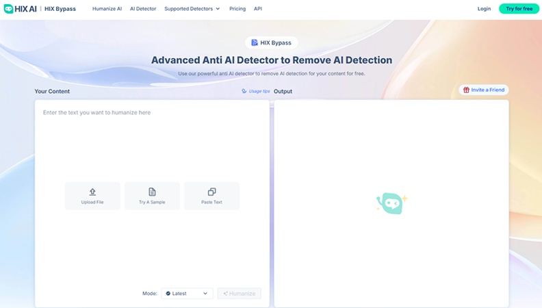Click the Humanize button
Screen dimensions: 542x308
[240, 294]
